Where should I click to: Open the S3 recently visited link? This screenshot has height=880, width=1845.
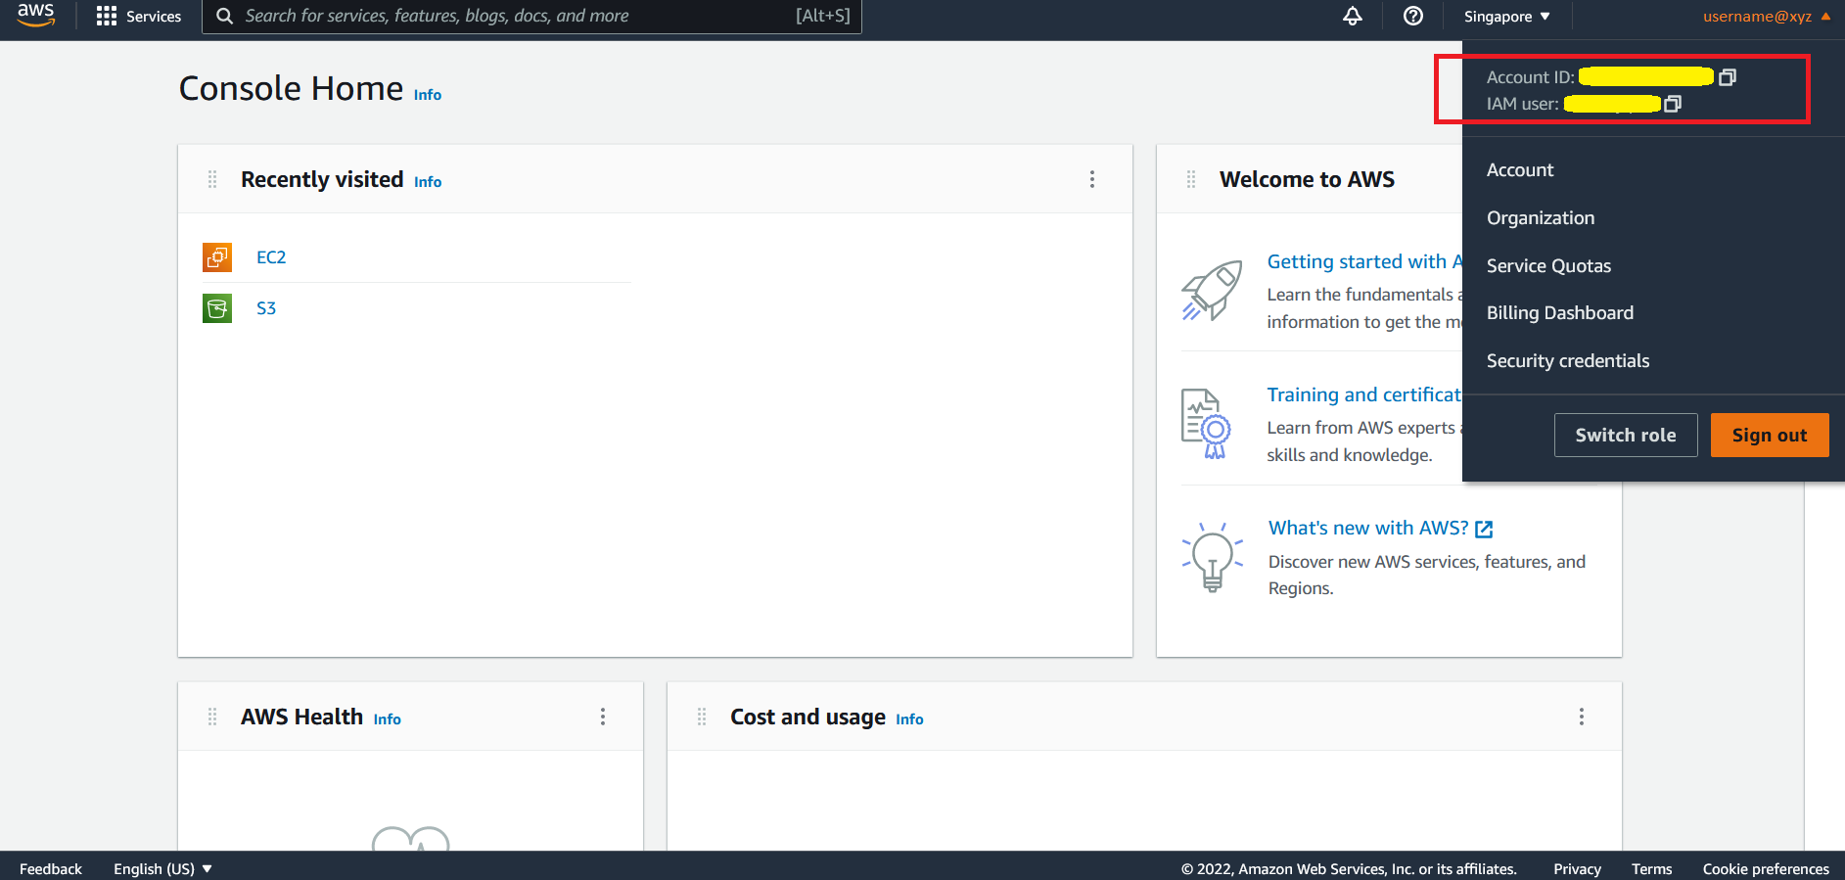(266, 308)
